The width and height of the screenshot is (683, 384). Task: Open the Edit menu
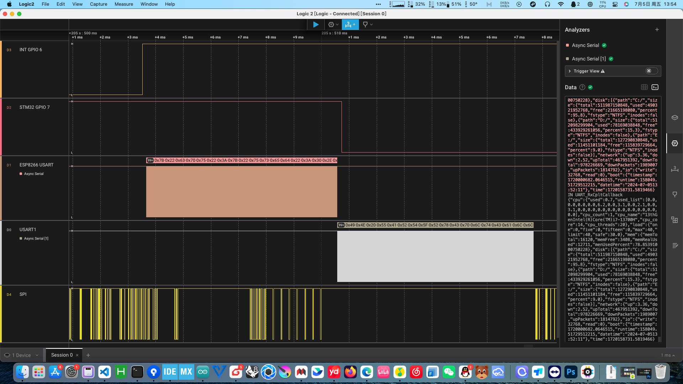coord(60,4)
